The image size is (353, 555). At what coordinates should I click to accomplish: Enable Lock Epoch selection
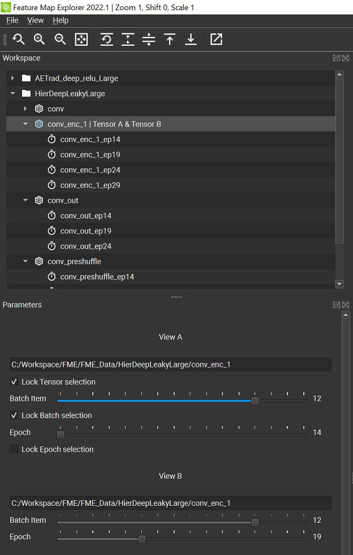pyautogui.click(x=14, y=449)
